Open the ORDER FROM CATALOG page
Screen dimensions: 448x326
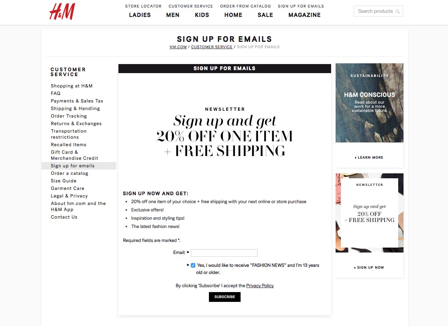(x=245, y=6)
